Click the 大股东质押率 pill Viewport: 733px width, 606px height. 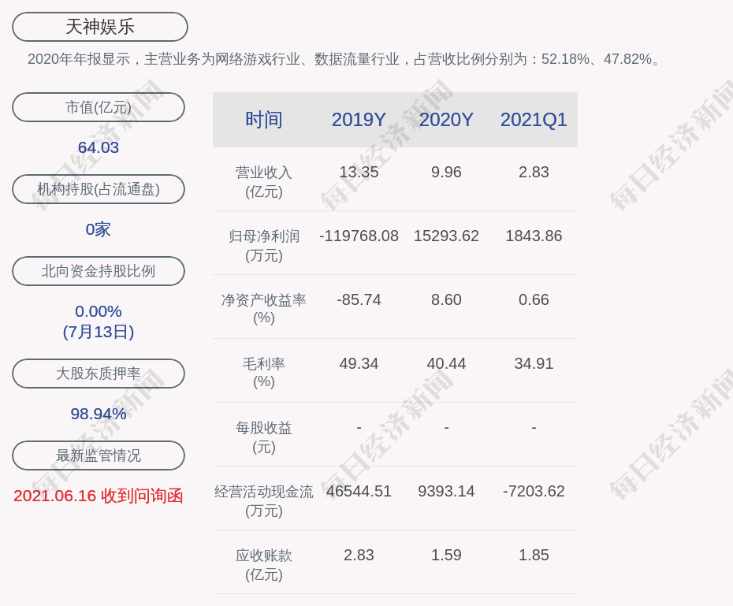[99, 374]
